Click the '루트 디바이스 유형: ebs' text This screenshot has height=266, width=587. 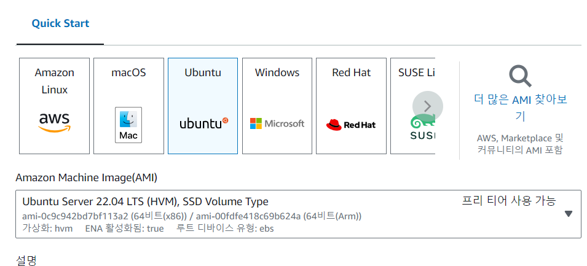225,228
